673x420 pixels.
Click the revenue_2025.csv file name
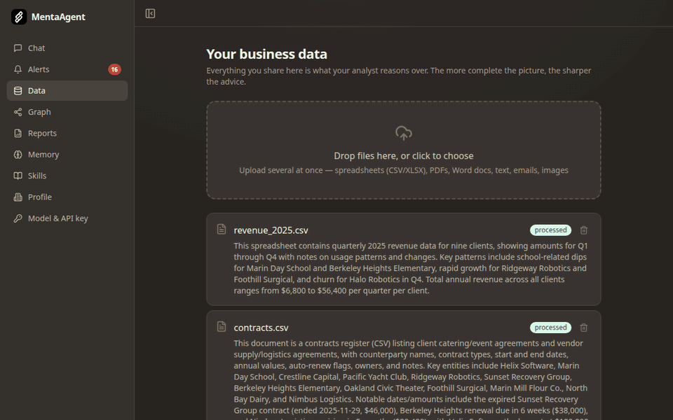coord(271,230)
